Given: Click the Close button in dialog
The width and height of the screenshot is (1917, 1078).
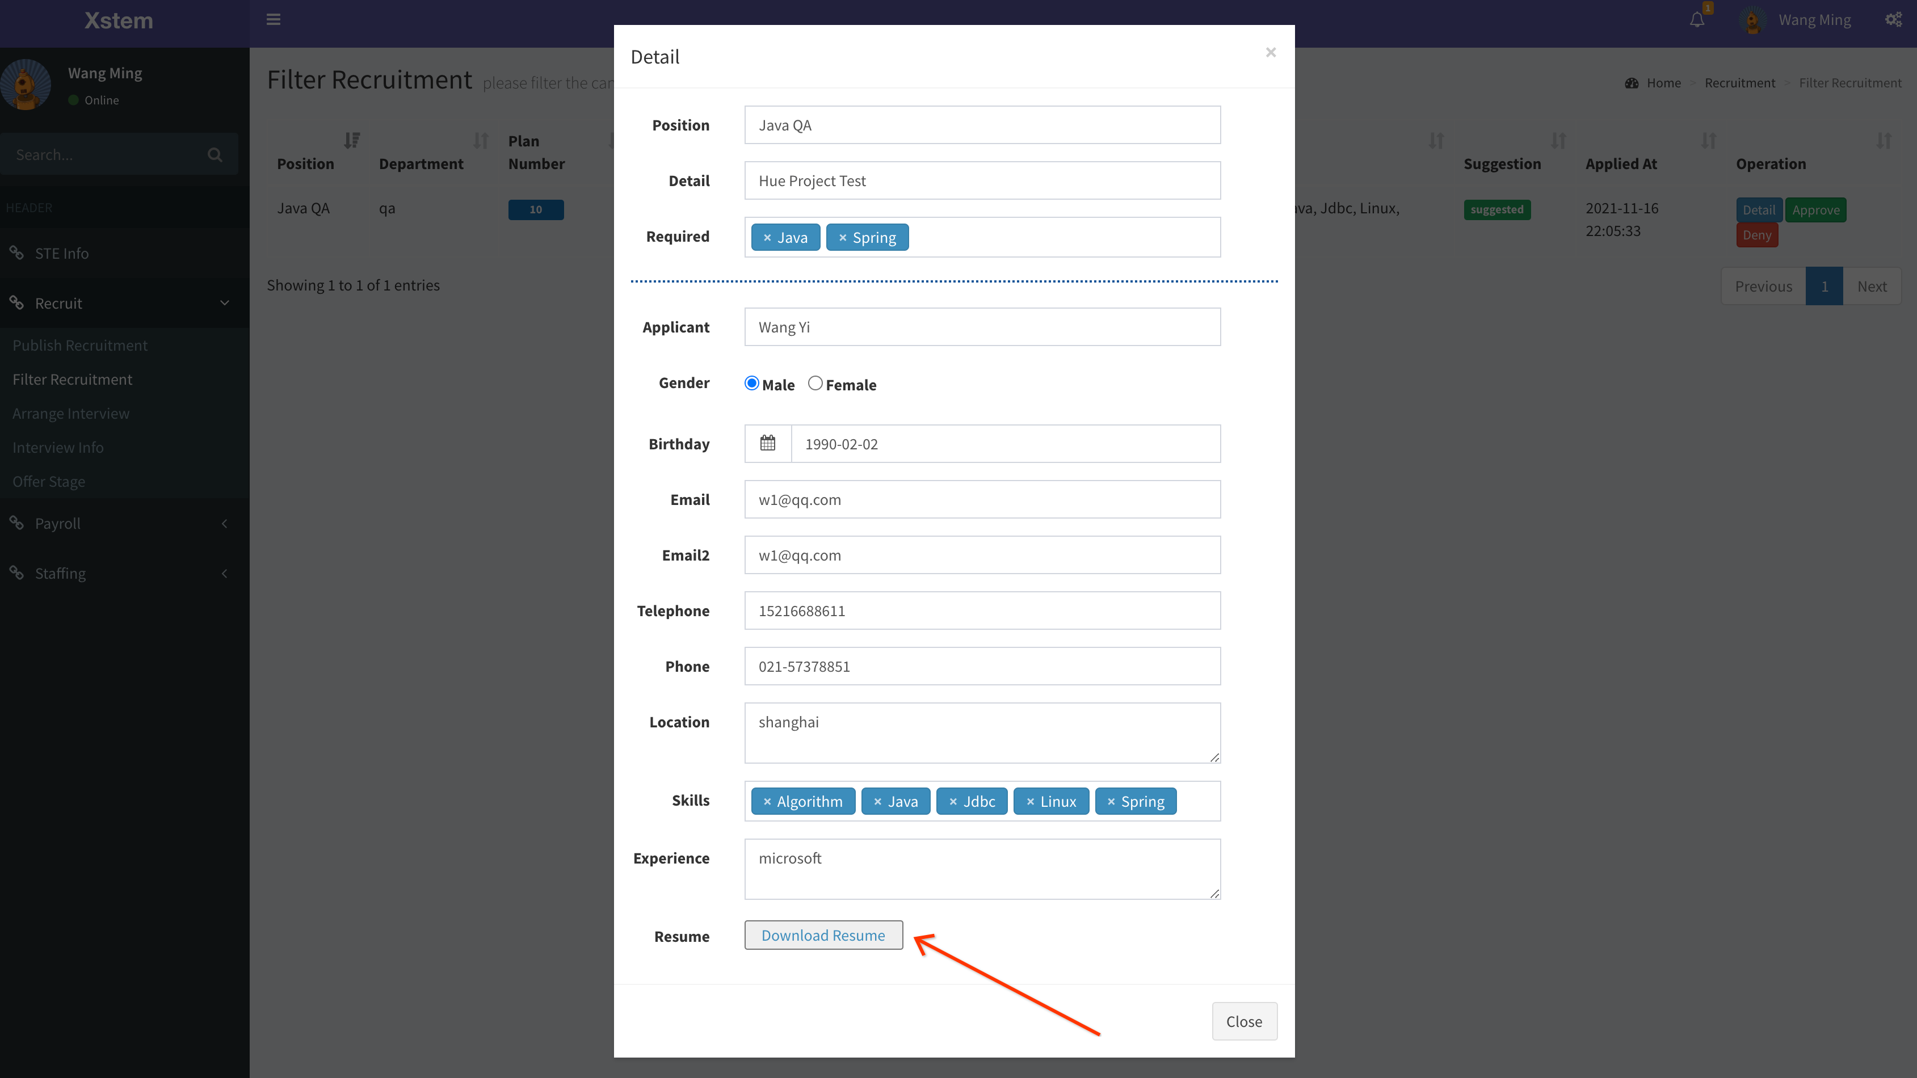Looking at the screenshot, I should coord(1245,1021).
